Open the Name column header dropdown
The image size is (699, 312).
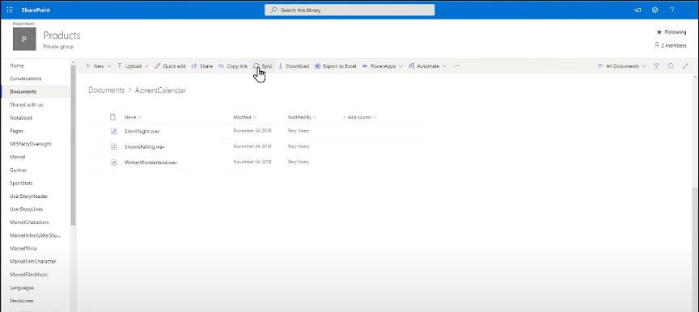(133, 117)
